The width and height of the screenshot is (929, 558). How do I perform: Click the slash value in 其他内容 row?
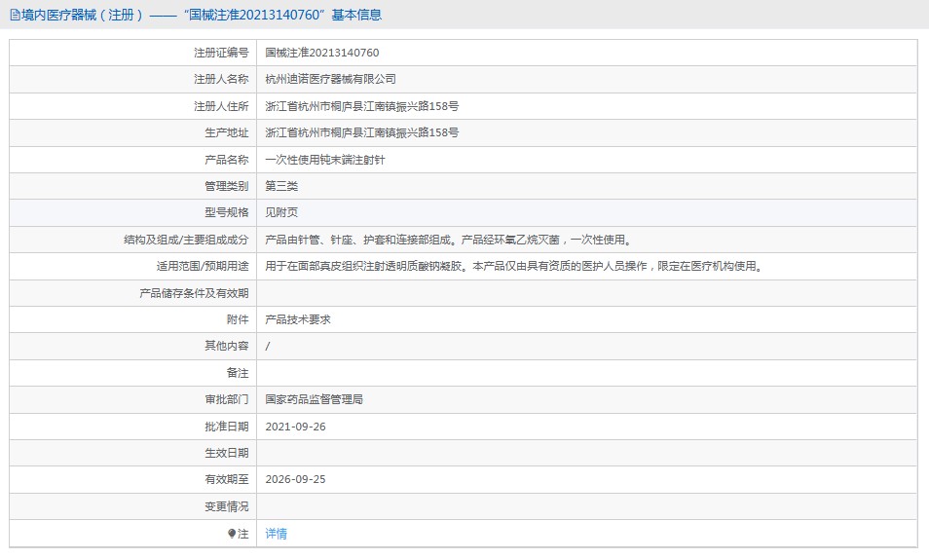tap(268, 346)
